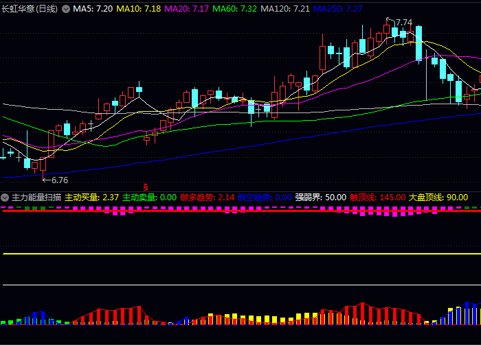Select the 做空趋势: 0.00 value
This screenshot has height=345, width=481.
(x=265, y=198)
